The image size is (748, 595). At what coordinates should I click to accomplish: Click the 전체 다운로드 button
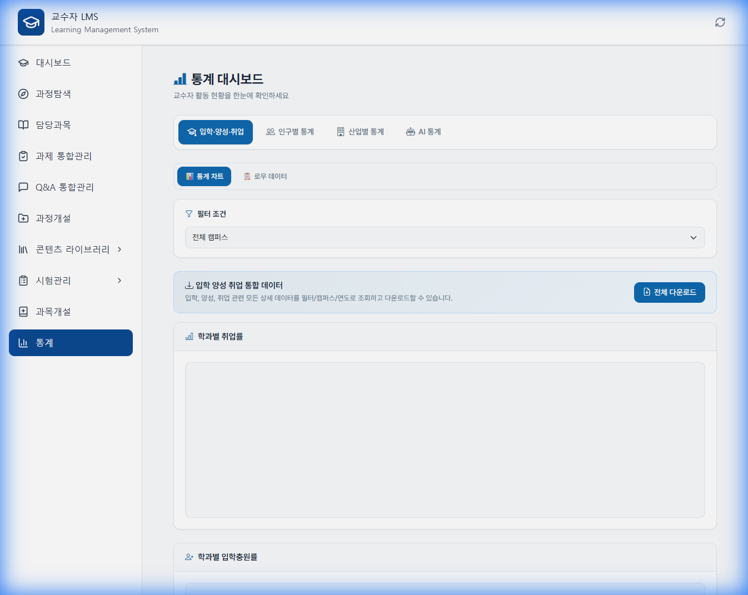pyautogui.click(x=669, y=292)
